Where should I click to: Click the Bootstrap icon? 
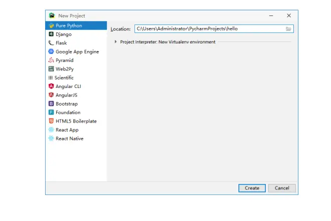51,103
